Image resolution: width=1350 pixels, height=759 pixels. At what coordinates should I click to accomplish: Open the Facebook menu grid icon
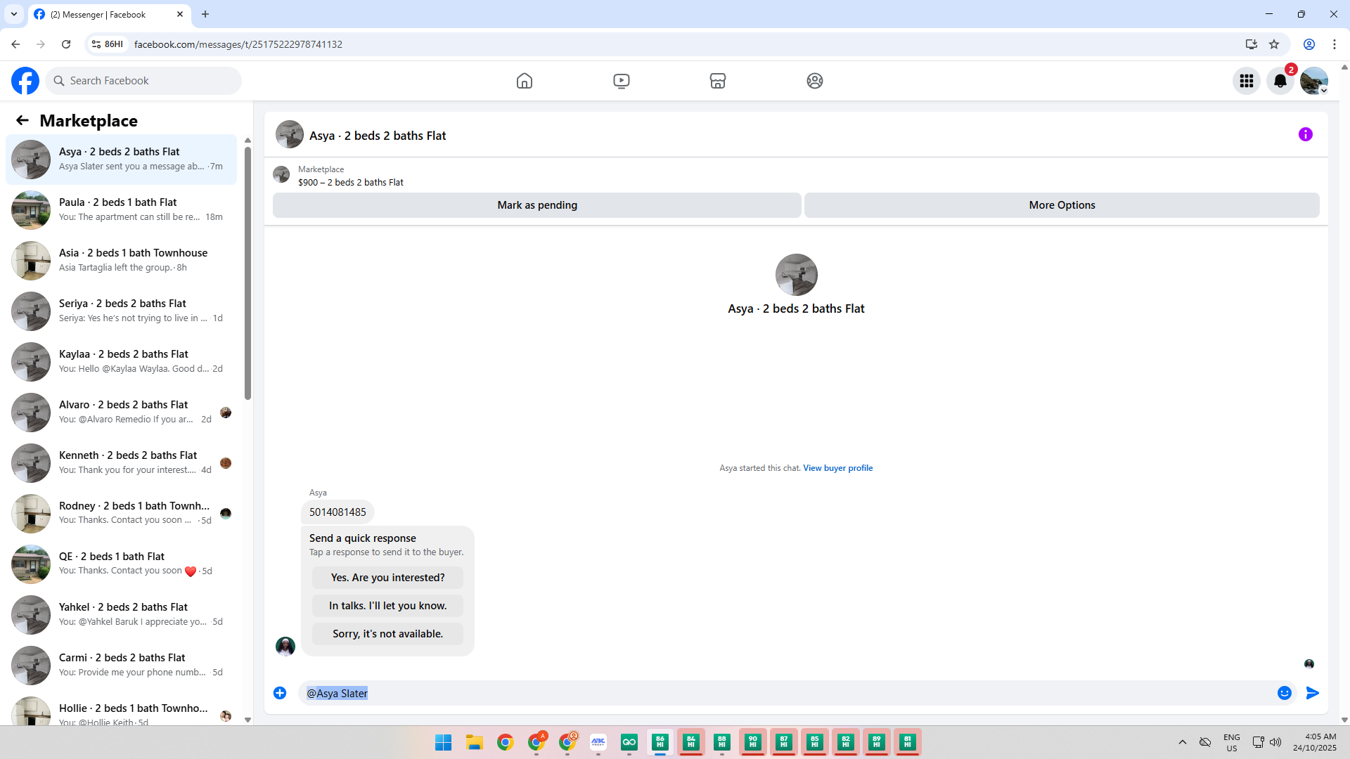coord(1247,81)
